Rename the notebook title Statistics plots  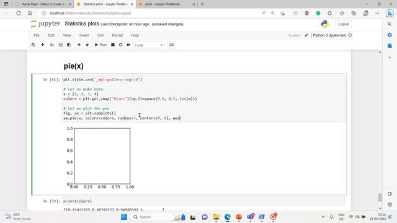[x=82, y=24]
